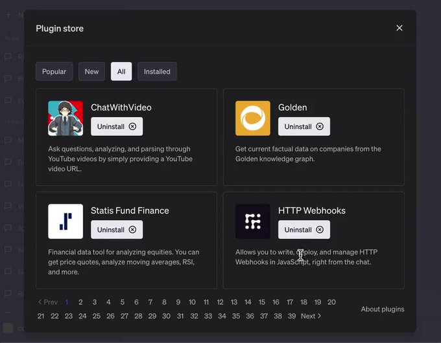Jump to page 33

(x=208, y=316)
